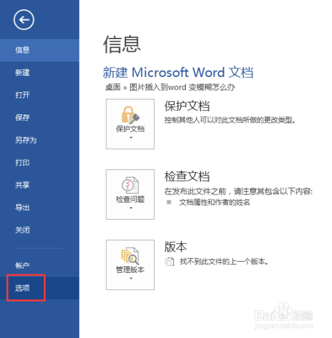Click the 图片插入到word 变模糊怎么办 folder path
This screenshot has width=332, height=338.
(182, 87)
